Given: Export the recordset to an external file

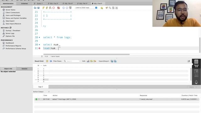Looking at the screenshot, I should [x=112, y=61].
